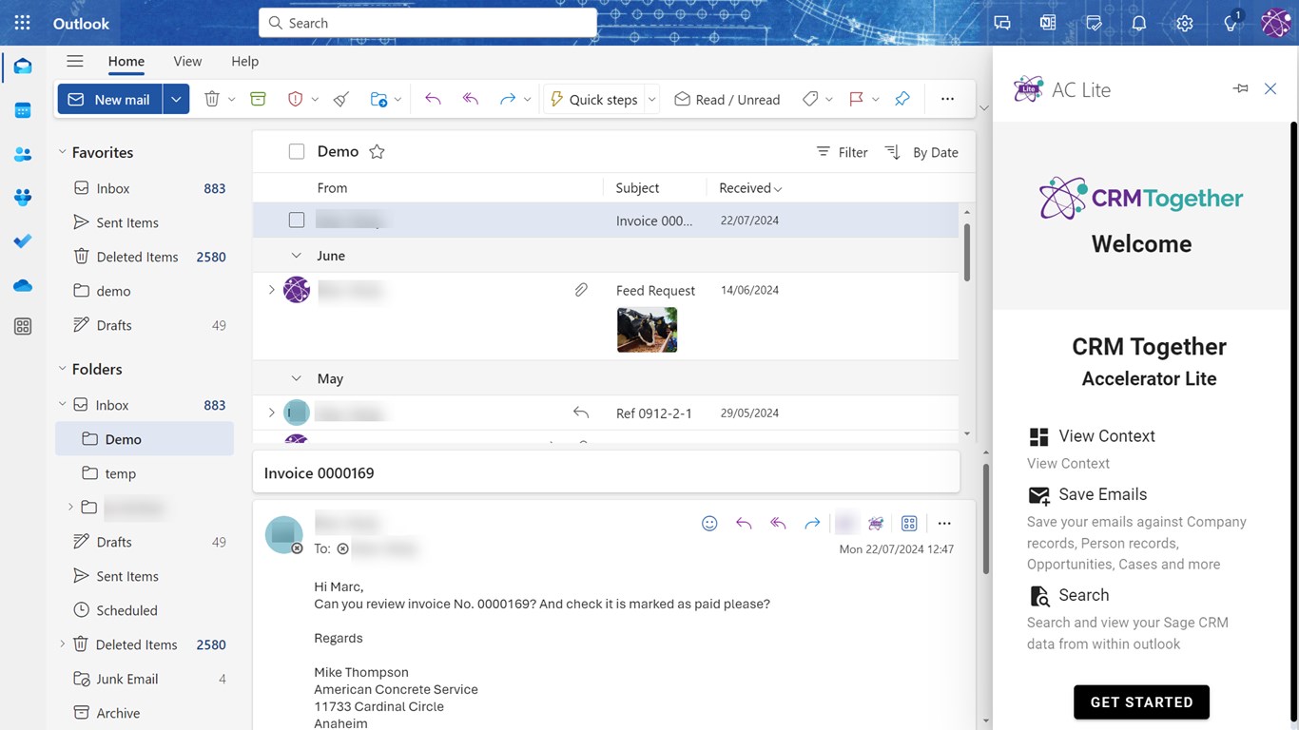Click the GET STARTED button
Viewport: 1299px width, 730px height.
click(1141, 702)
